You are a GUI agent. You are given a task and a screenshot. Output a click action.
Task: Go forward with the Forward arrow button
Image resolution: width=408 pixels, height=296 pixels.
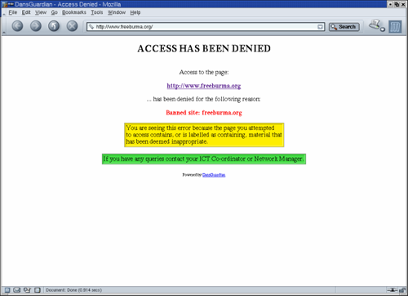tap(36, 26)
